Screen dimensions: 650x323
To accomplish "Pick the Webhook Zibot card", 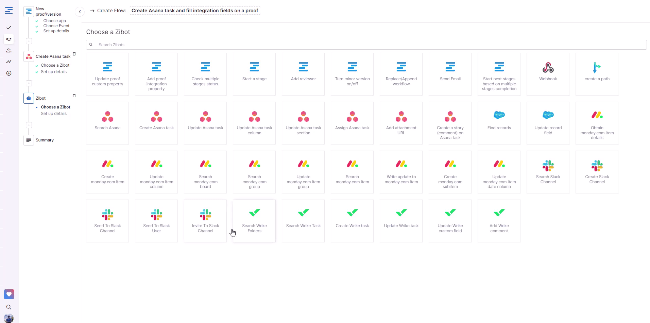I will [x=548, y=74].
